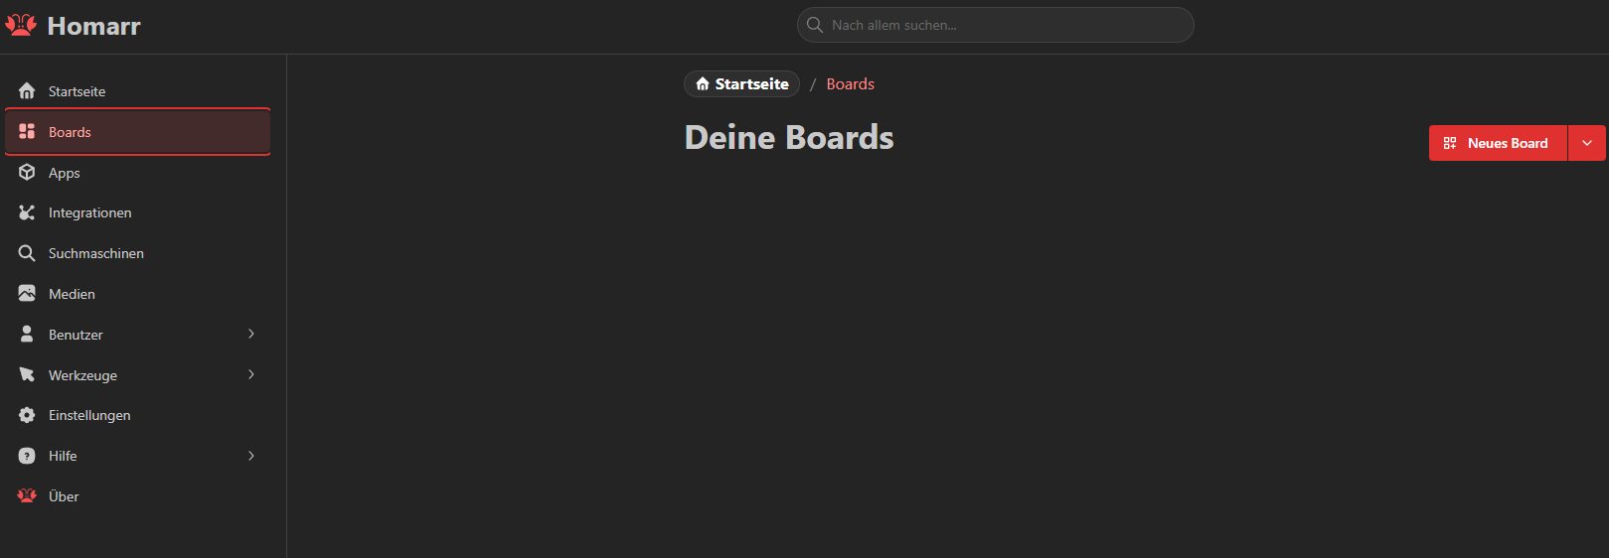Expand the Werkzeuge submenu chevron
Viewport: 1609px width, 558px height.
tap(251, 374)
